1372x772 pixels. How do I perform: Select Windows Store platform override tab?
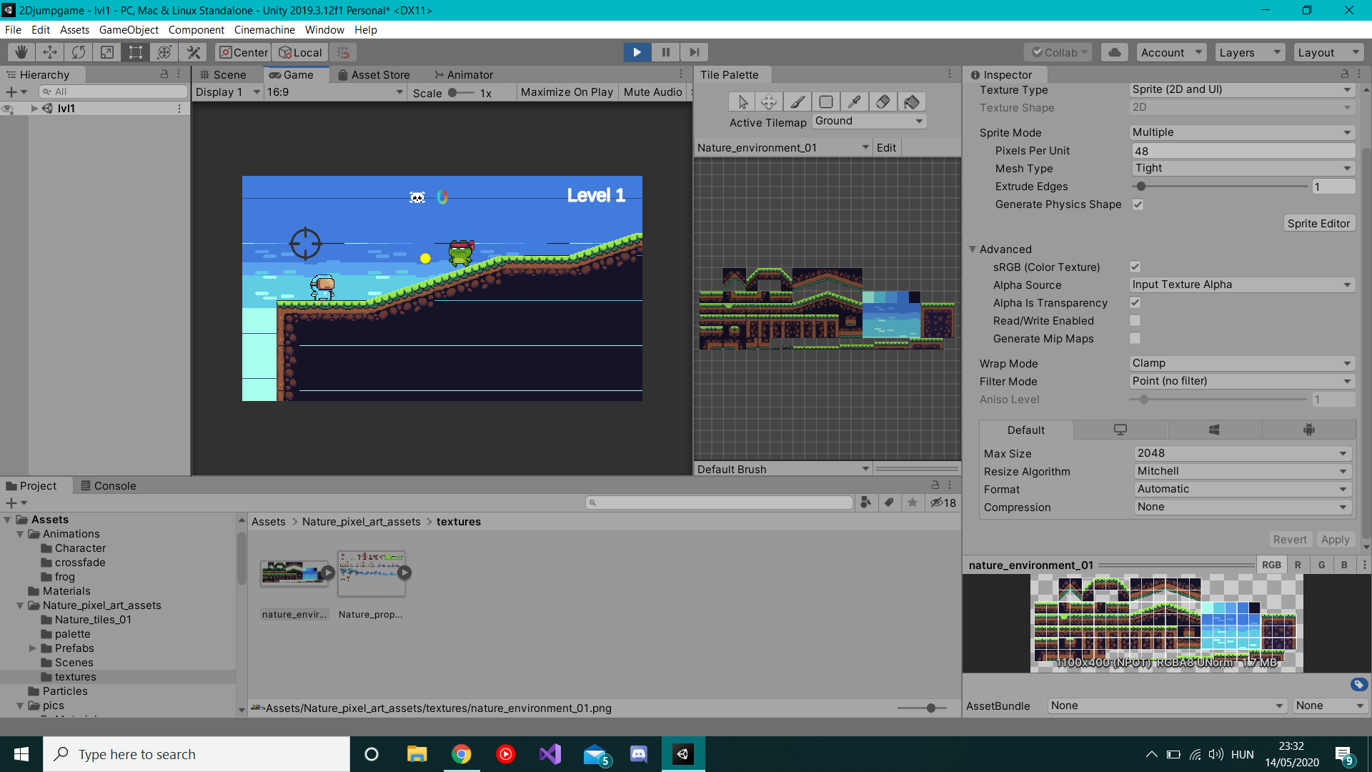click(1214, 430)
